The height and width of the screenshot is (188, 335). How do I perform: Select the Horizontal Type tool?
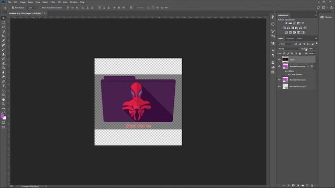tap(3, 86)
